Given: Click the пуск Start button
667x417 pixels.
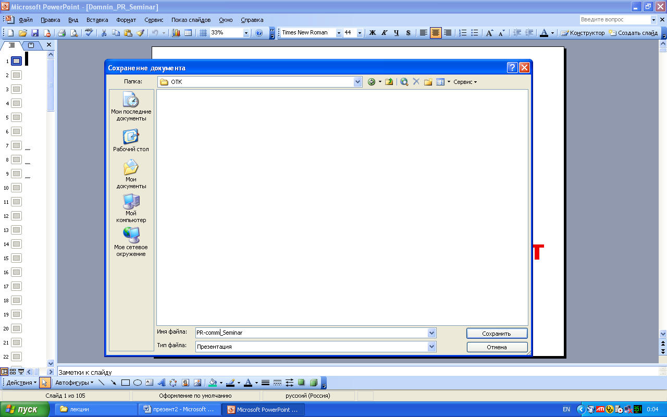Looking at the screenshot, I should coord(24,409).
